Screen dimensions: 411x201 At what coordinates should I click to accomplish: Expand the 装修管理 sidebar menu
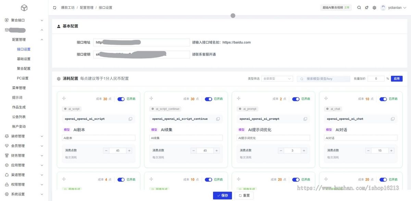click(42, 136)
